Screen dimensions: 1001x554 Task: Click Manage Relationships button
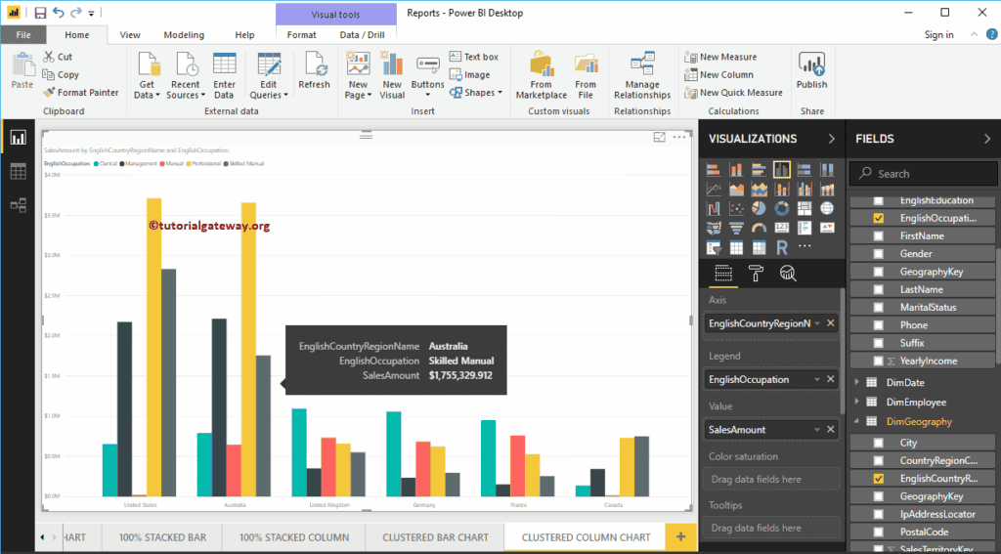[x=642, y=75]
